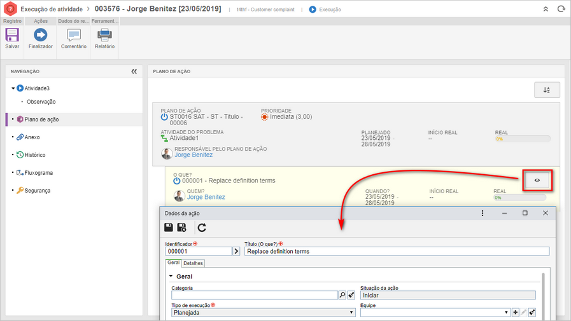Click the eye view button for action 000001
Viewport: 571px width, 321px height.
[x=537, y=181]
